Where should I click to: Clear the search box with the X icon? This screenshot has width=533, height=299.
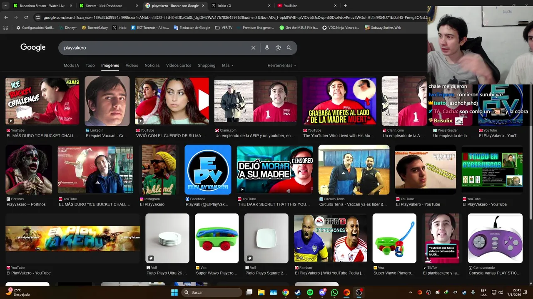point(253,48)
